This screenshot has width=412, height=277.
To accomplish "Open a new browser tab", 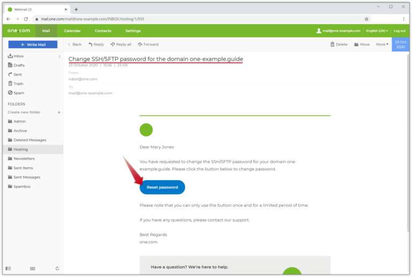I will tap(76, 10).
